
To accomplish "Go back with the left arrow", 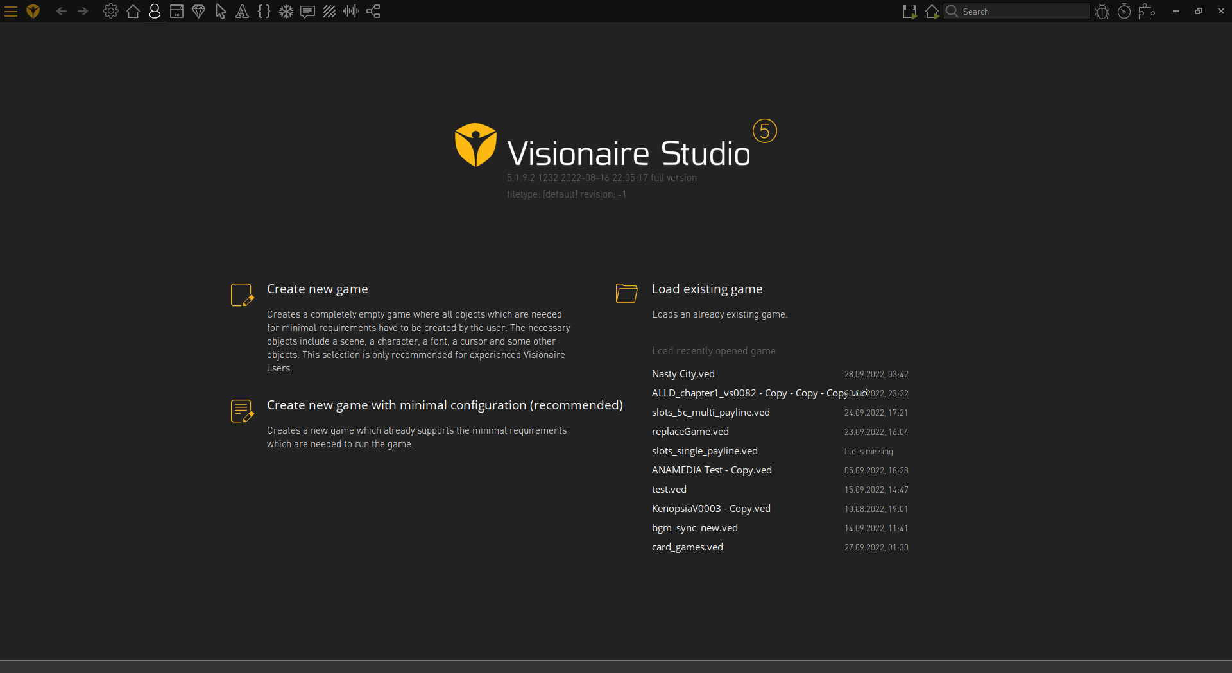I will [x=61, y=12].
